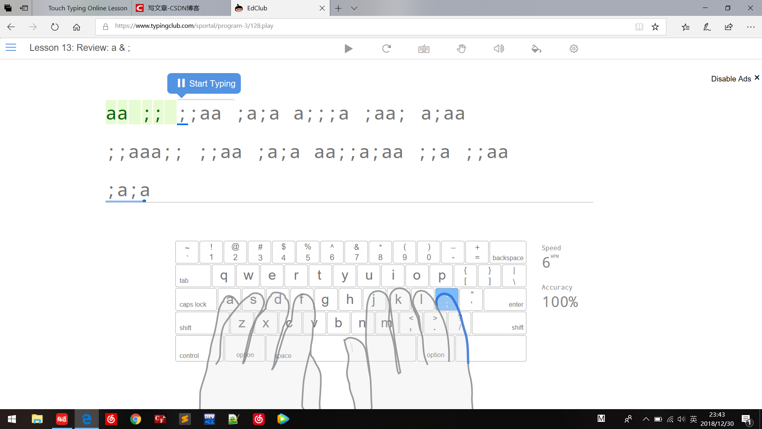Dismiss ads via Disable Ads link
The width and height of the screenshot is (762, 429).
[x=731, y=78]
